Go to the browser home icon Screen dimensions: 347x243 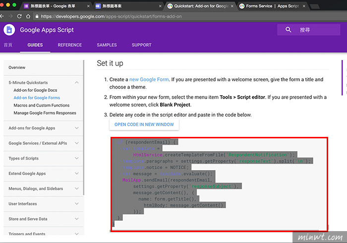(x=28, y=16)
